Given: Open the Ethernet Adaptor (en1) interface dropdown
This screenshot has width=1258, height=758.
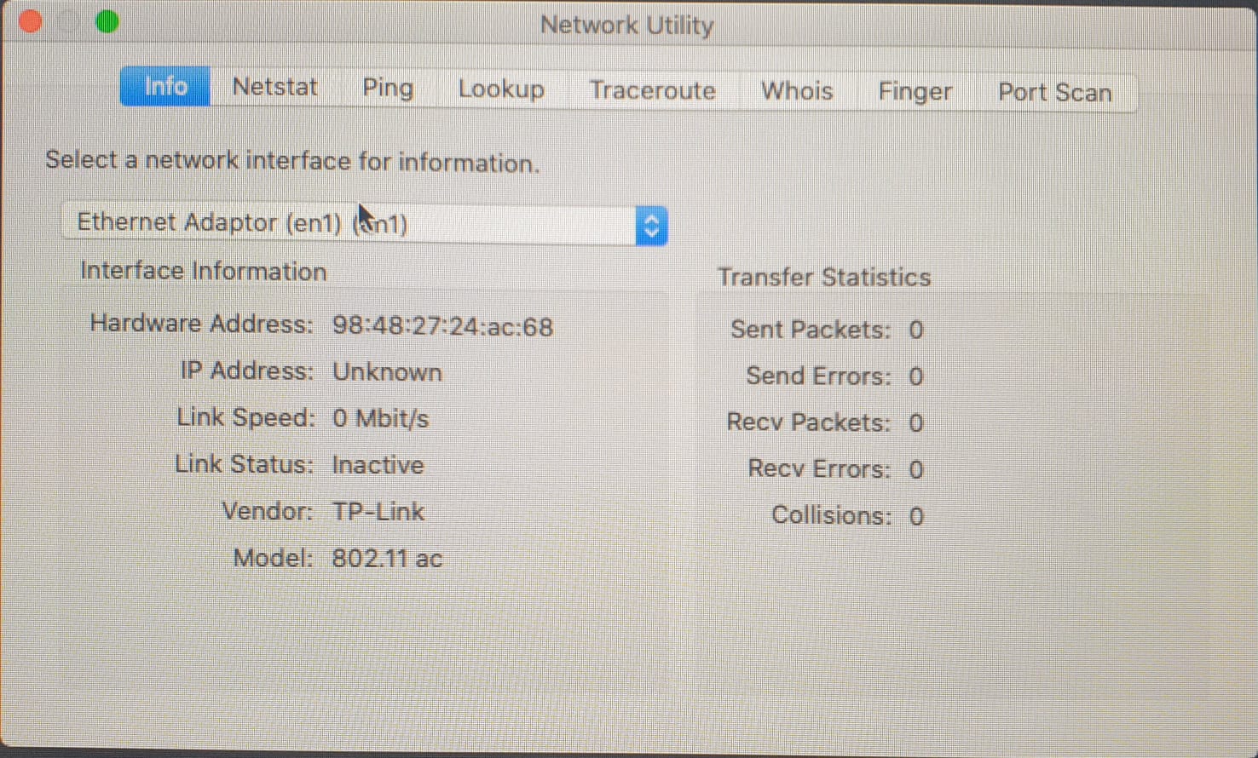Looking at the screenshot, I should tap(349, 224).
